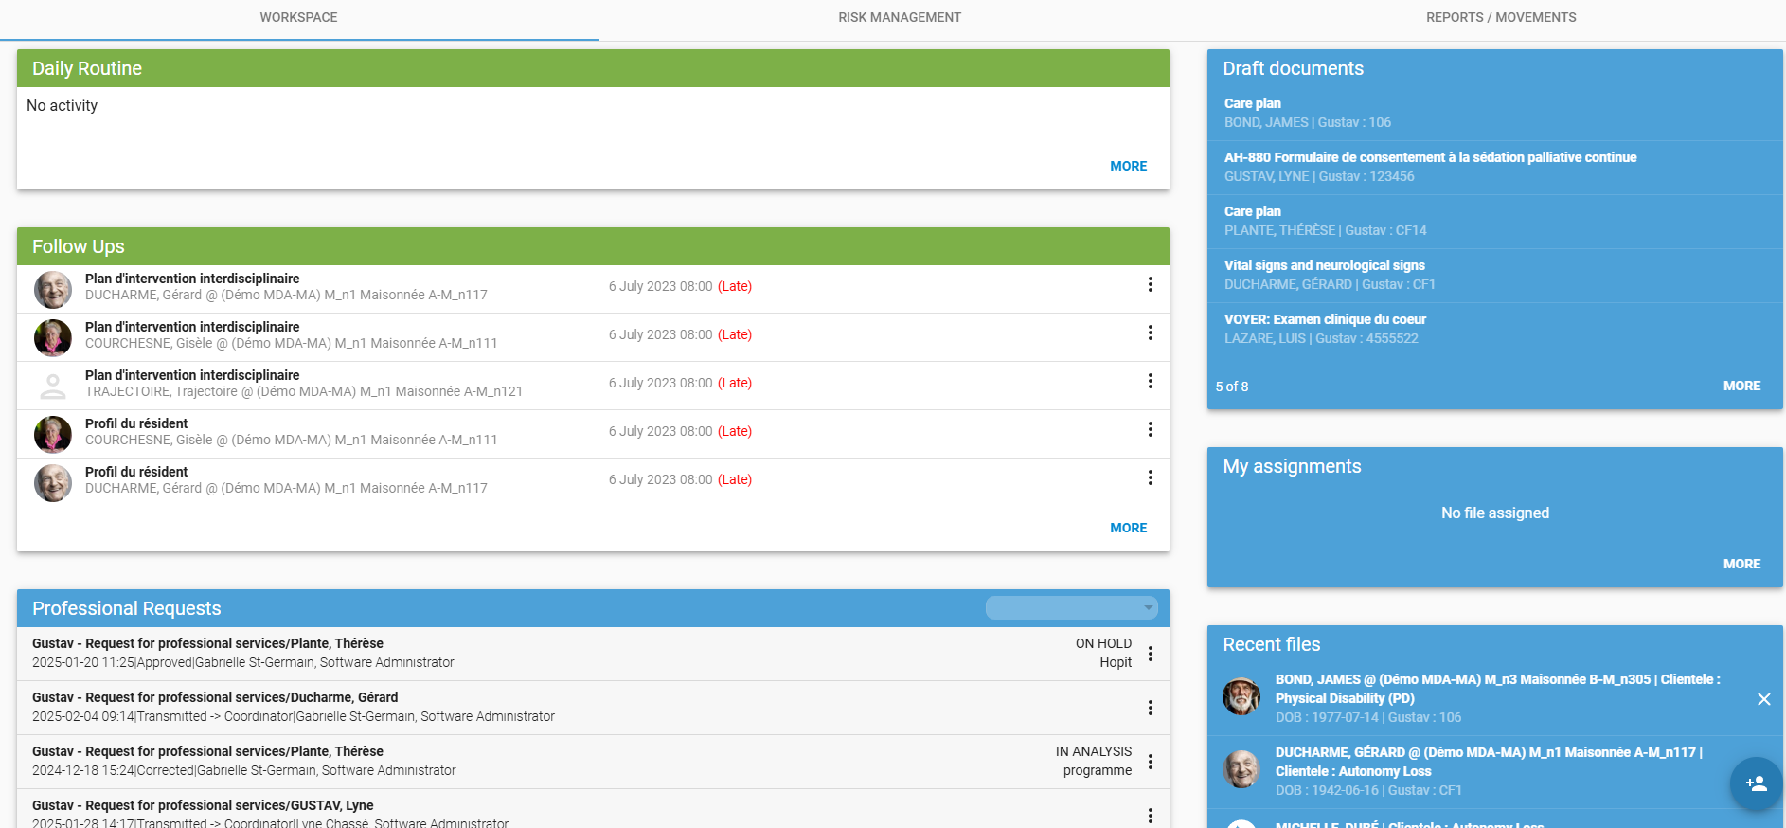Click the add person floating button
Image resolution: width=1786 pixels, height=828 pixels.
click(1756, 783)
